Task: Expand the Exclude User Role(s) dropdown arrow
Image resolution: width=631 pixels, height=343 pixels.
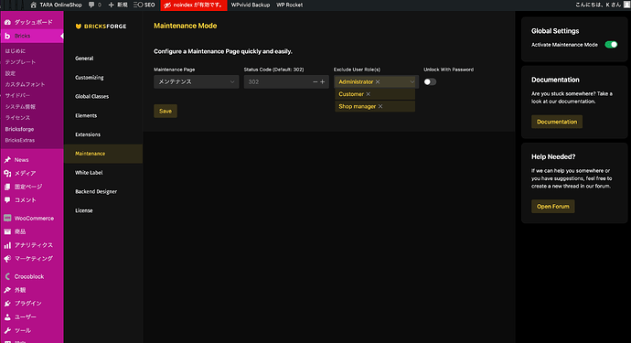Action: coord(412,81)
